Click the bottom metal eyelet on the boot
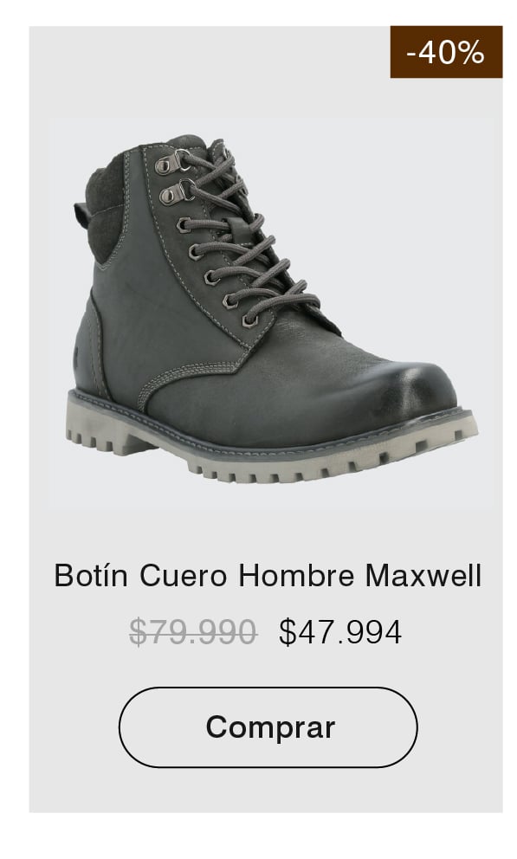The width and height of the screenshot is (517, 859). 249,320
